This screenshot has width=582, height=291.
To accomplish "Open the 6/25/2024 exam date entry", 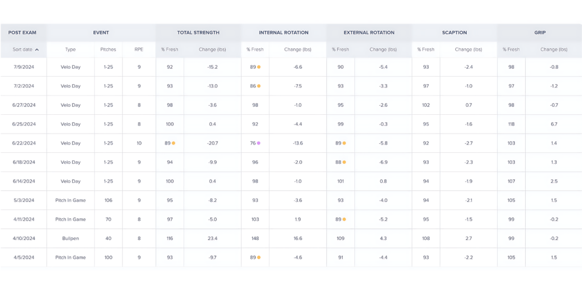I will (24, 124).
